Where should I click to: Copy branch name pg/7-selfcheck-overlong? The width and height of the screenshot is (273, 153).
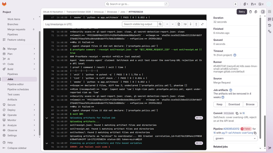click(x=255, y=133)
